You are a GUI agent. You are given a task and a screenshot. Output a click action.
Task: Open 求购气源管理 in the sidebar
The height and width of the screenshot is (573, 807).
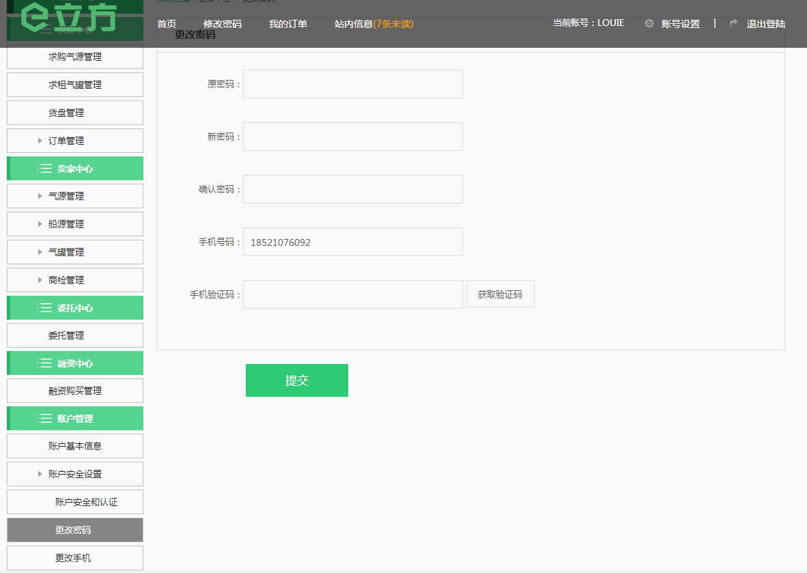point(75,57)
